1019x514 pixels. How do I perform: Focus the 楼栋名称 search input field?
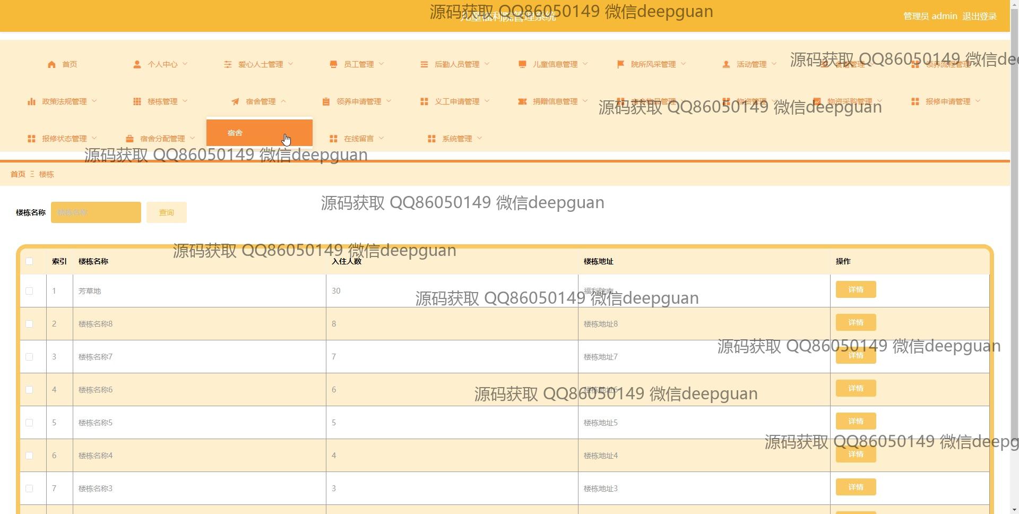96,212
